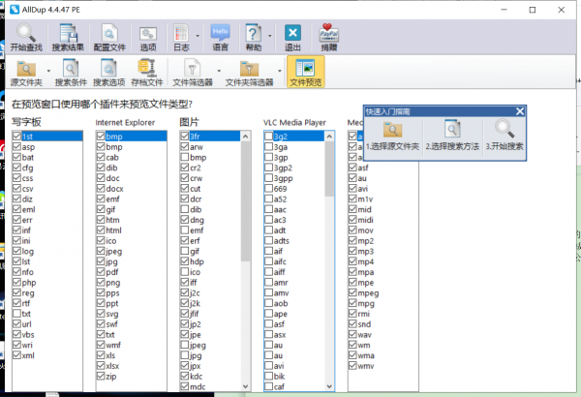
Task: Click the 开始查找 magnifier icon
Action: pos(26,37)
